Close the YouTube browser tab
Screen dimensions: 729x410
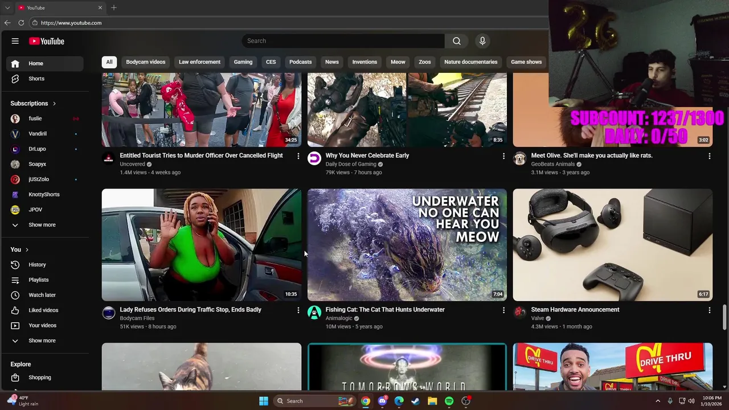coord(100,7)
